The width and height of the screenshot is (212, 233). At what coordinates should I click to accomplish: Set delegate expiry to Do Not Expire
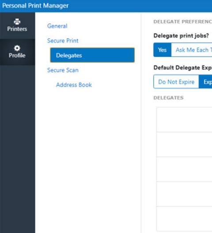[x=176, y=82]
